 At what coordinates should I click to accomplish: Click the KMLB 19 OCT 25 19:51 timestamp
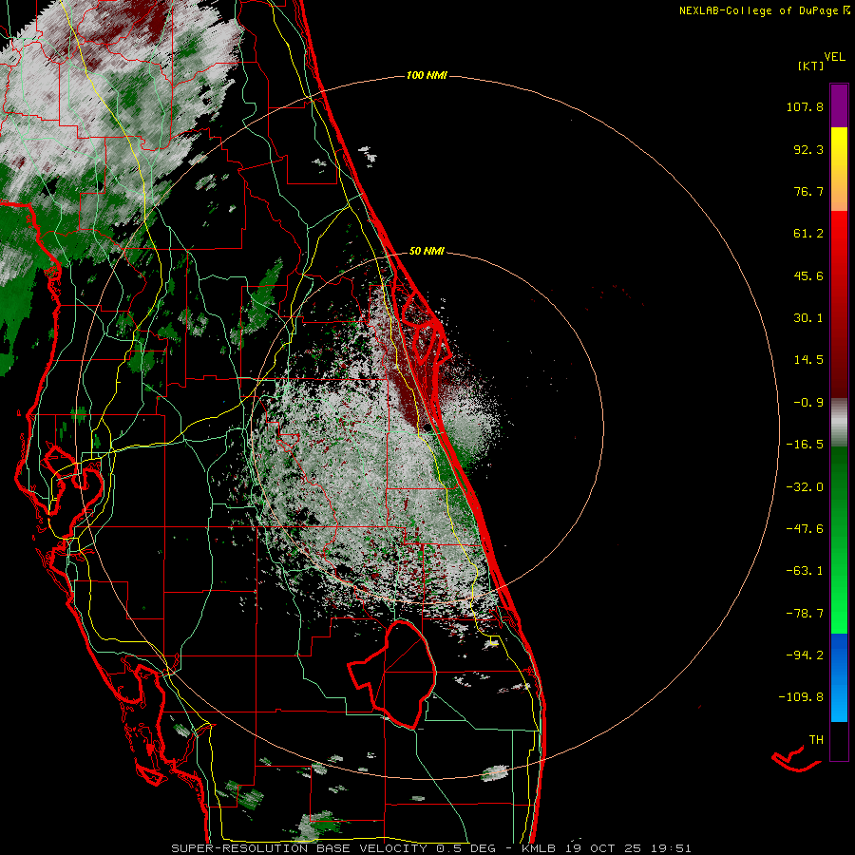pyautogui.click(x=606, y=848)
